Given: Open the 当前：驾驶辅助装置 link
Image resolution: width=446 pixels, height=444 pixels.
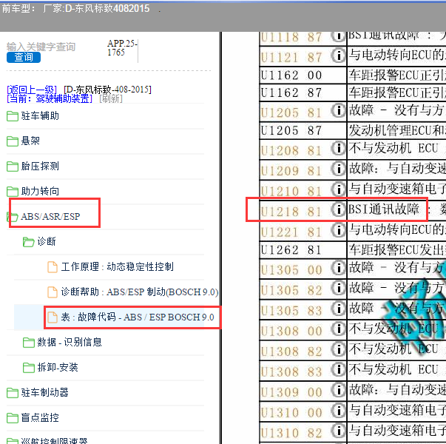Looking at the screenshot, I should click(50, 98).
